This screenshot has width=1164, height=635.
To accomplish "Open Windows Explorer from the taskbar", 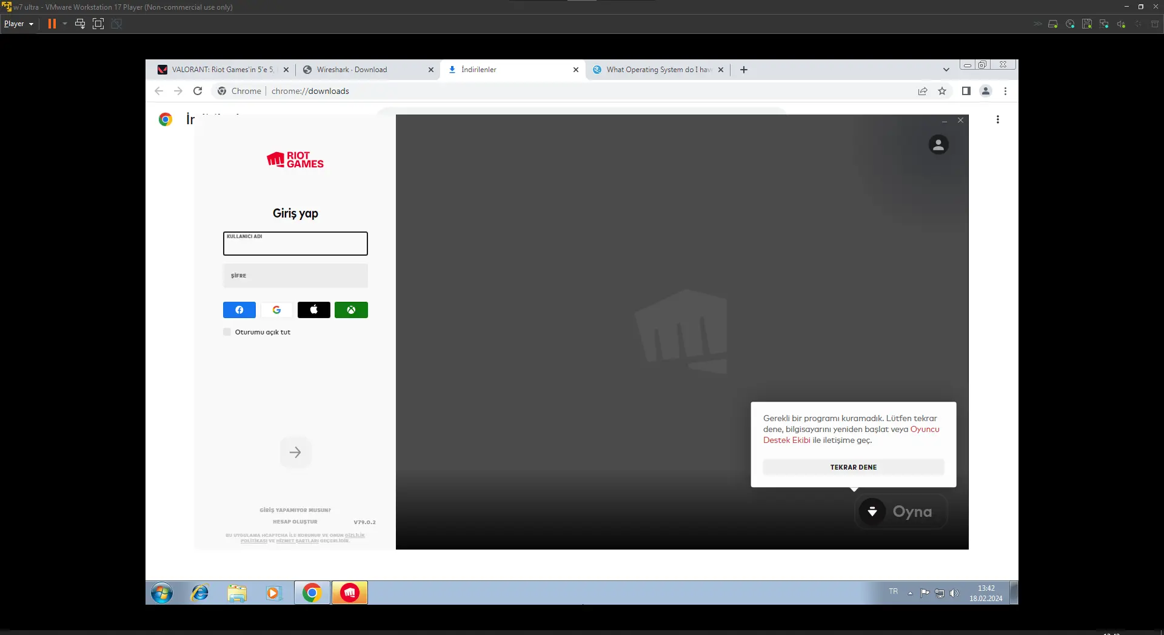I will [x=237, y=593].
